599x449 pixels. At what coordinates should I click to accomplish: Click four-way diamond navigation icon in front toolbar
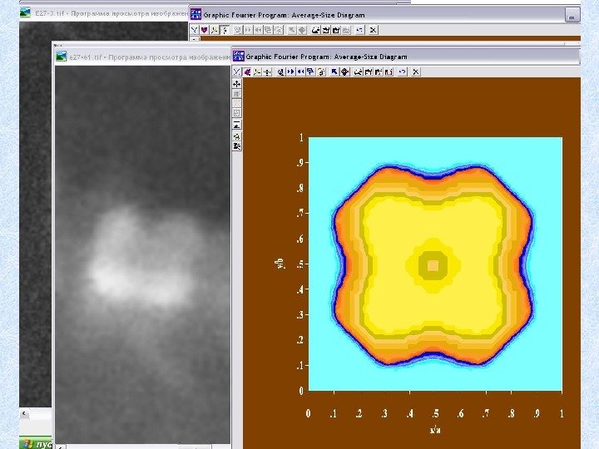tap(344, 72)
